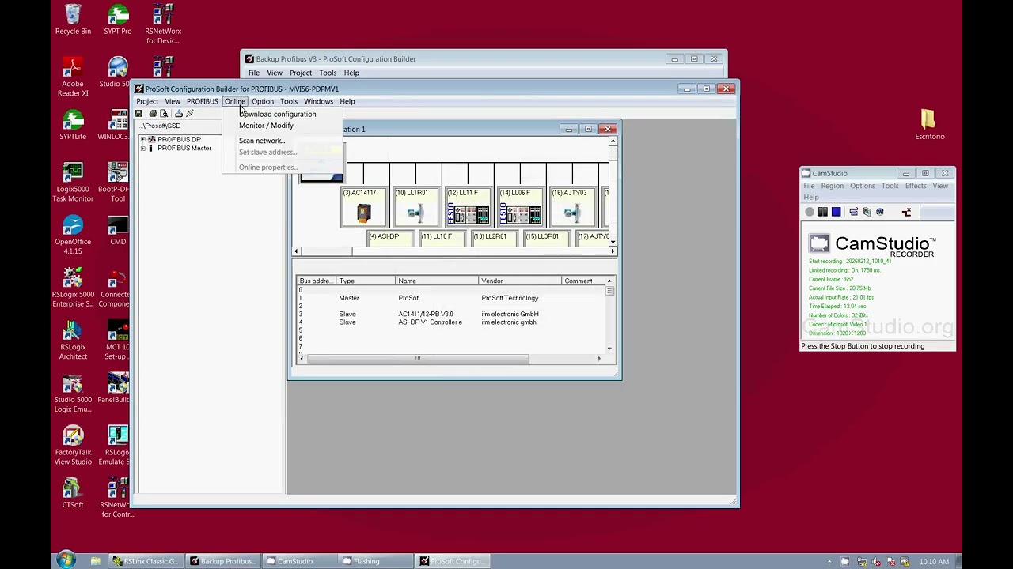Click the Type column header
1013x569 pixels.
tap(365, 281)
